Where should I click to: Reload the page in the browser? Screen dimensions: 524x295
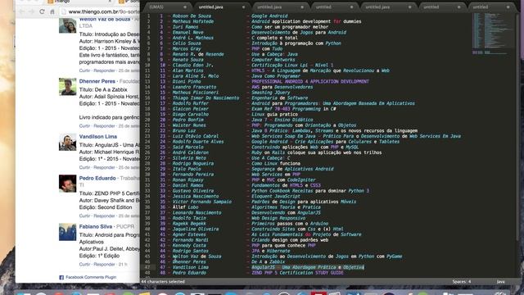pos(42,11)
